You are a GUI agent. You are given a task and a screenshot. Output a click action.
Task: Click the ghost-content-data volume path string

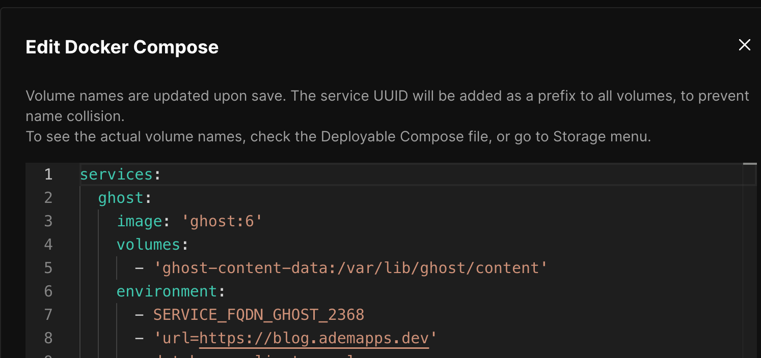(355, 268)
